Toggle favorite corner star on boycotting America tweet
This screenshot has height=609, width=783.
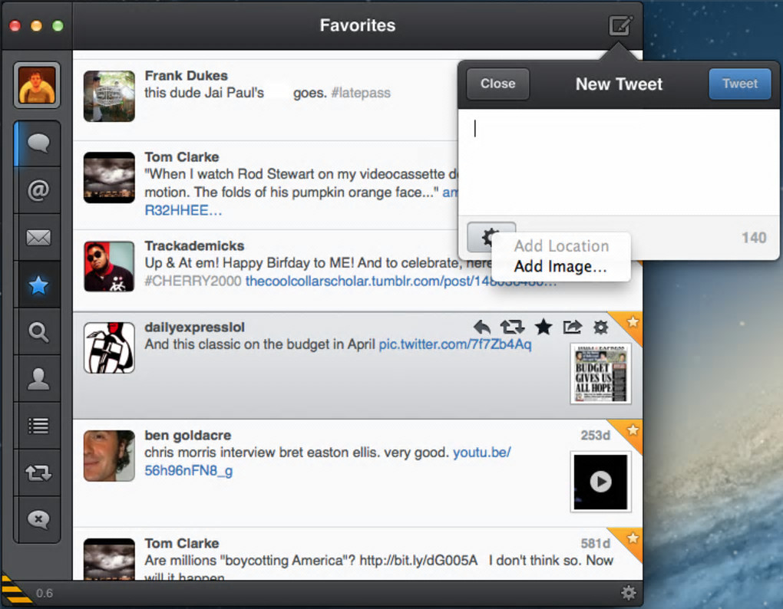(632, 538)
